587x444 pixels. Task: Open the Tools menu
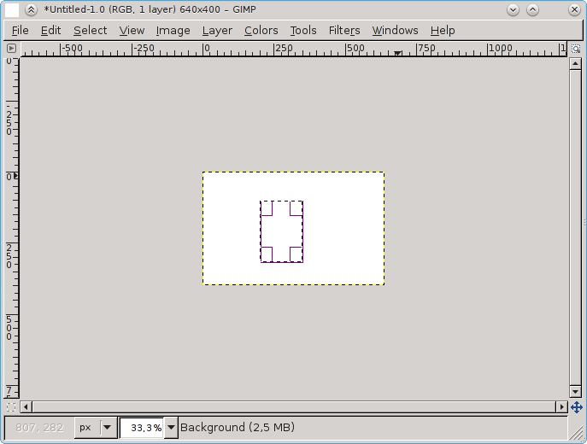303,30
